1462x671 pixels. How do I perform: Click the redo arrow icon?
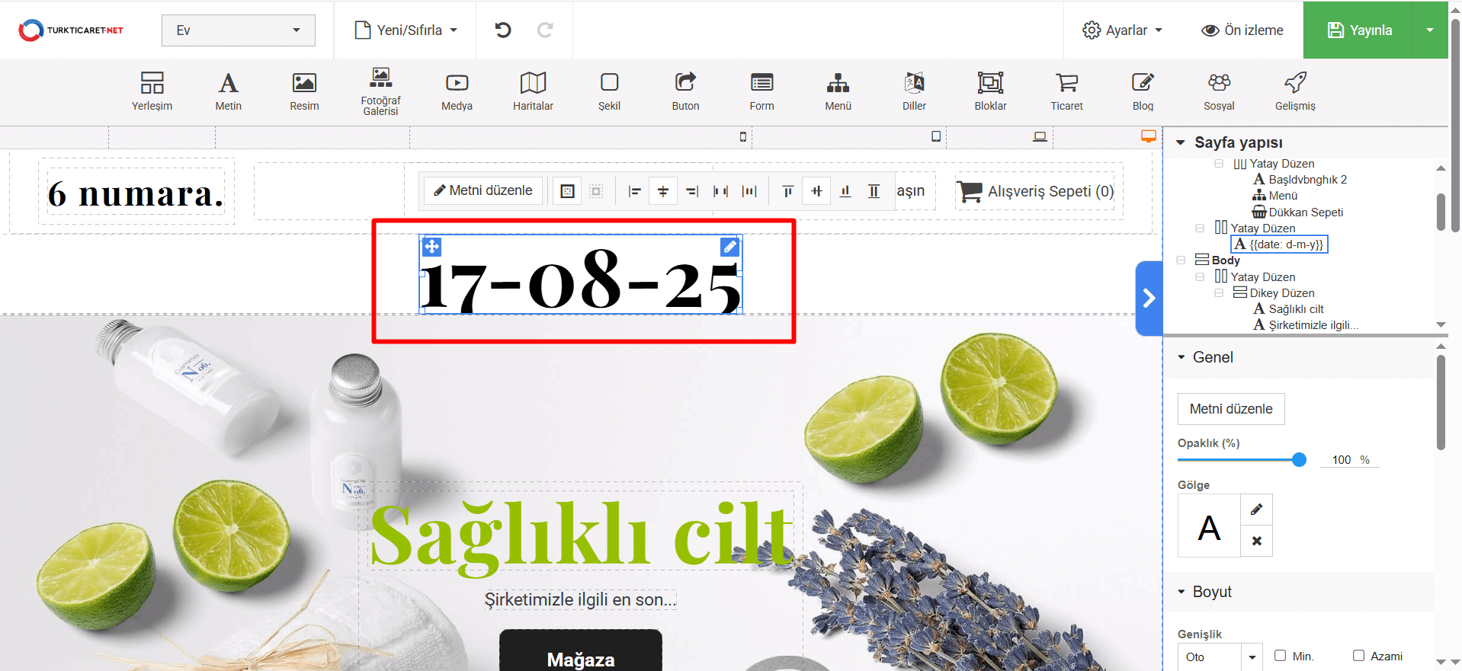tap(545, 30)
